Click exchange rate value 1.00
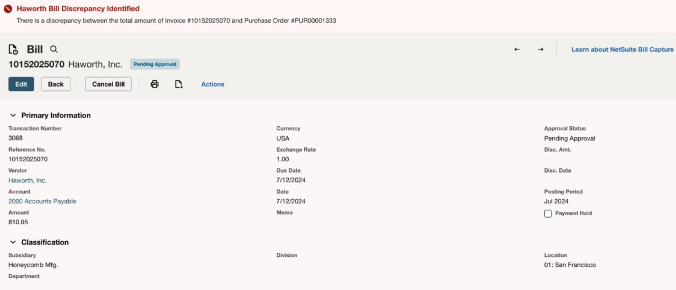The image size is (676, 290). tap(283, 159)
